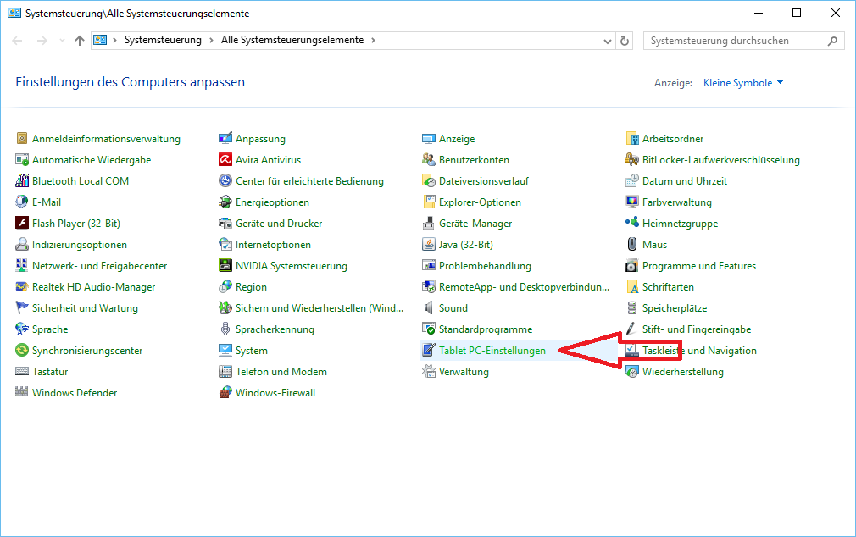Screen dimensions: 856x537
Task: Select the Alle Systemsteuerungselemente breadcrumb
Action: coord(292,40)
